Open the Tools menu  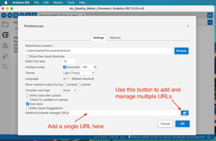(x=71, y=2)
